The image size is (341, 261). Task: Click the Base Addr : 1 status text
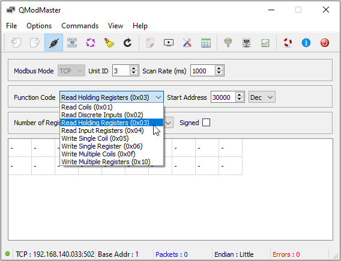point(118,254)
